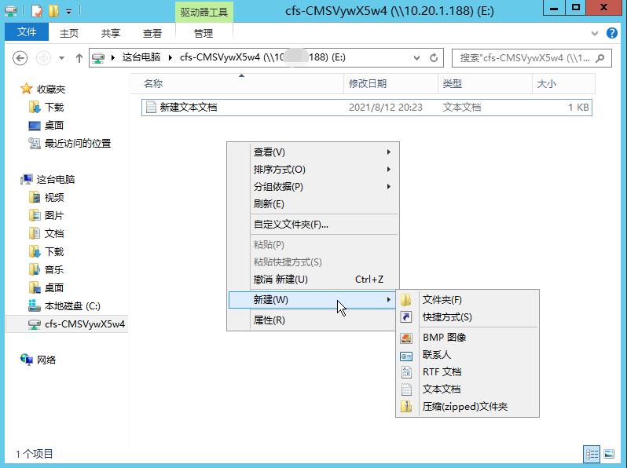This screenshot has width=627, height=468.
Task: Click the search magnifier icon
Action: [x=599, y=58]
